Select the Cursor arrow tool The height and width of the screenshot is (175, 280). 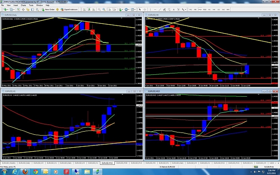click(x=140, y=9)
